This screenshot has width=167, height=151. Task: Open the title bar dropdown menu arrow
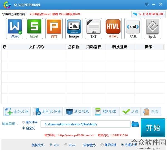coord(147,5)
